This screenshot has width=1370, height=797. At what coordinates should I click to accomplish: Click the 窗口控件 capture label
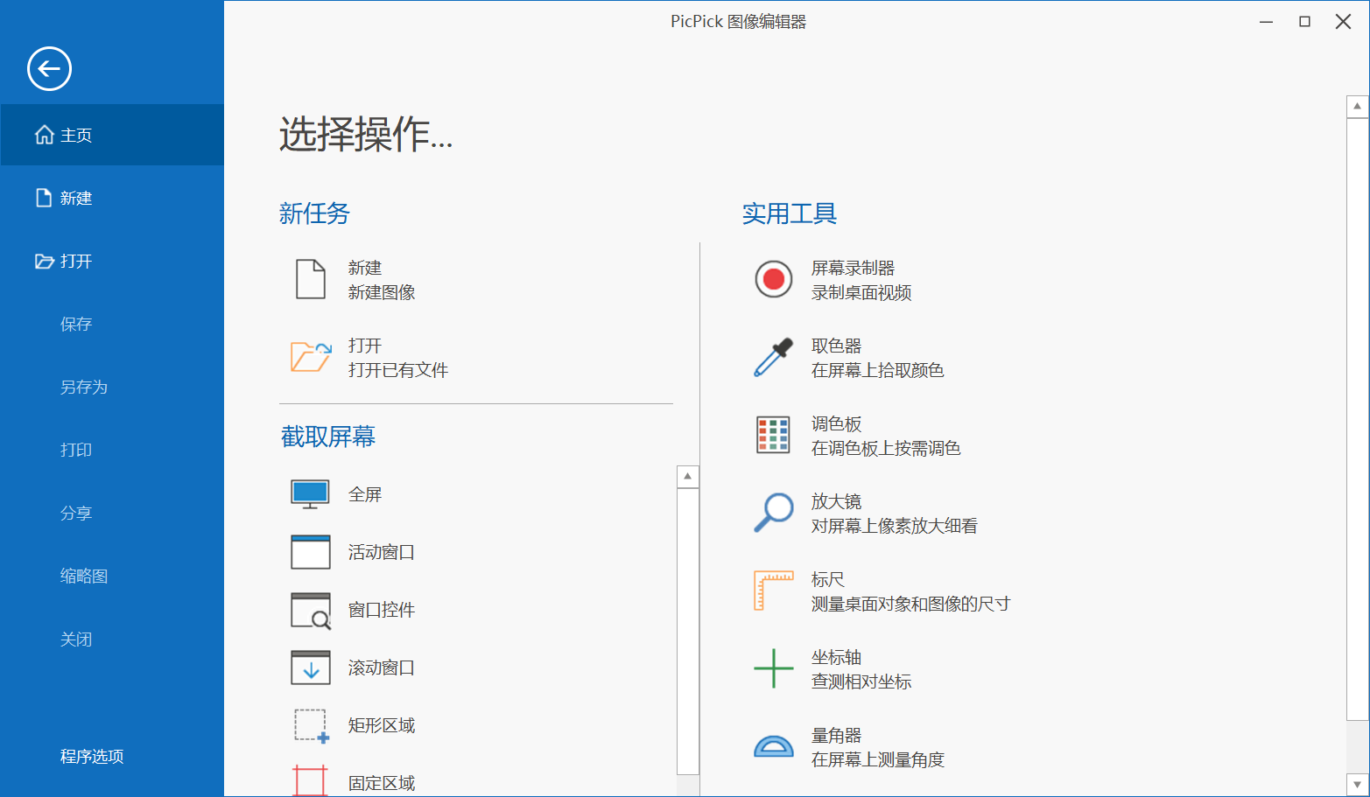tap(382, 610)
